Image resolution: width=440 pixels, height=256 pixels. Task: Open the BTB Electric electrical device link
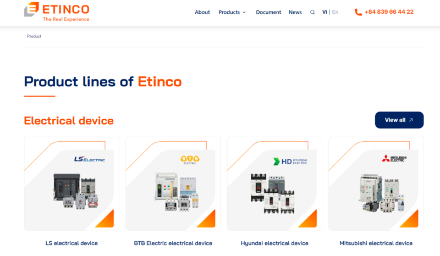(x=173, y=243)
